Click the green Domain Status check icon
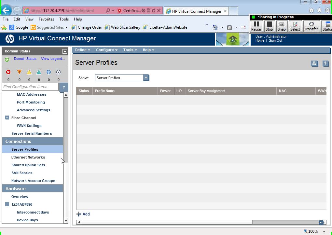332x235 pixels. tap(7, 60)
